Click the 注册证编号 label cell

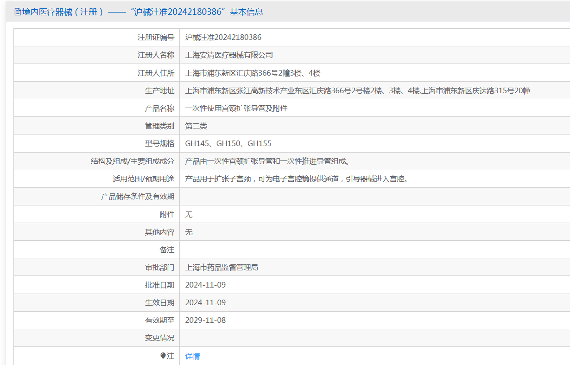[x=156, y=37]
